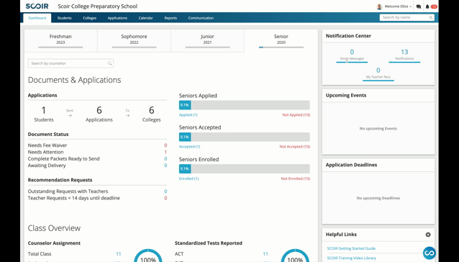Image resolution: width=459 pixels, height=262 pixels.
Task: Click the Seniors Accepted progress bar
Action: point(245,137)
